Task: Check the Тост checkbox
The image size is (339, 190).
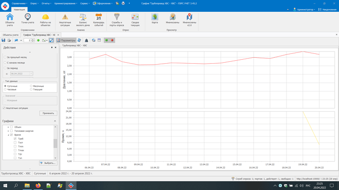Action: pos(15,142)
